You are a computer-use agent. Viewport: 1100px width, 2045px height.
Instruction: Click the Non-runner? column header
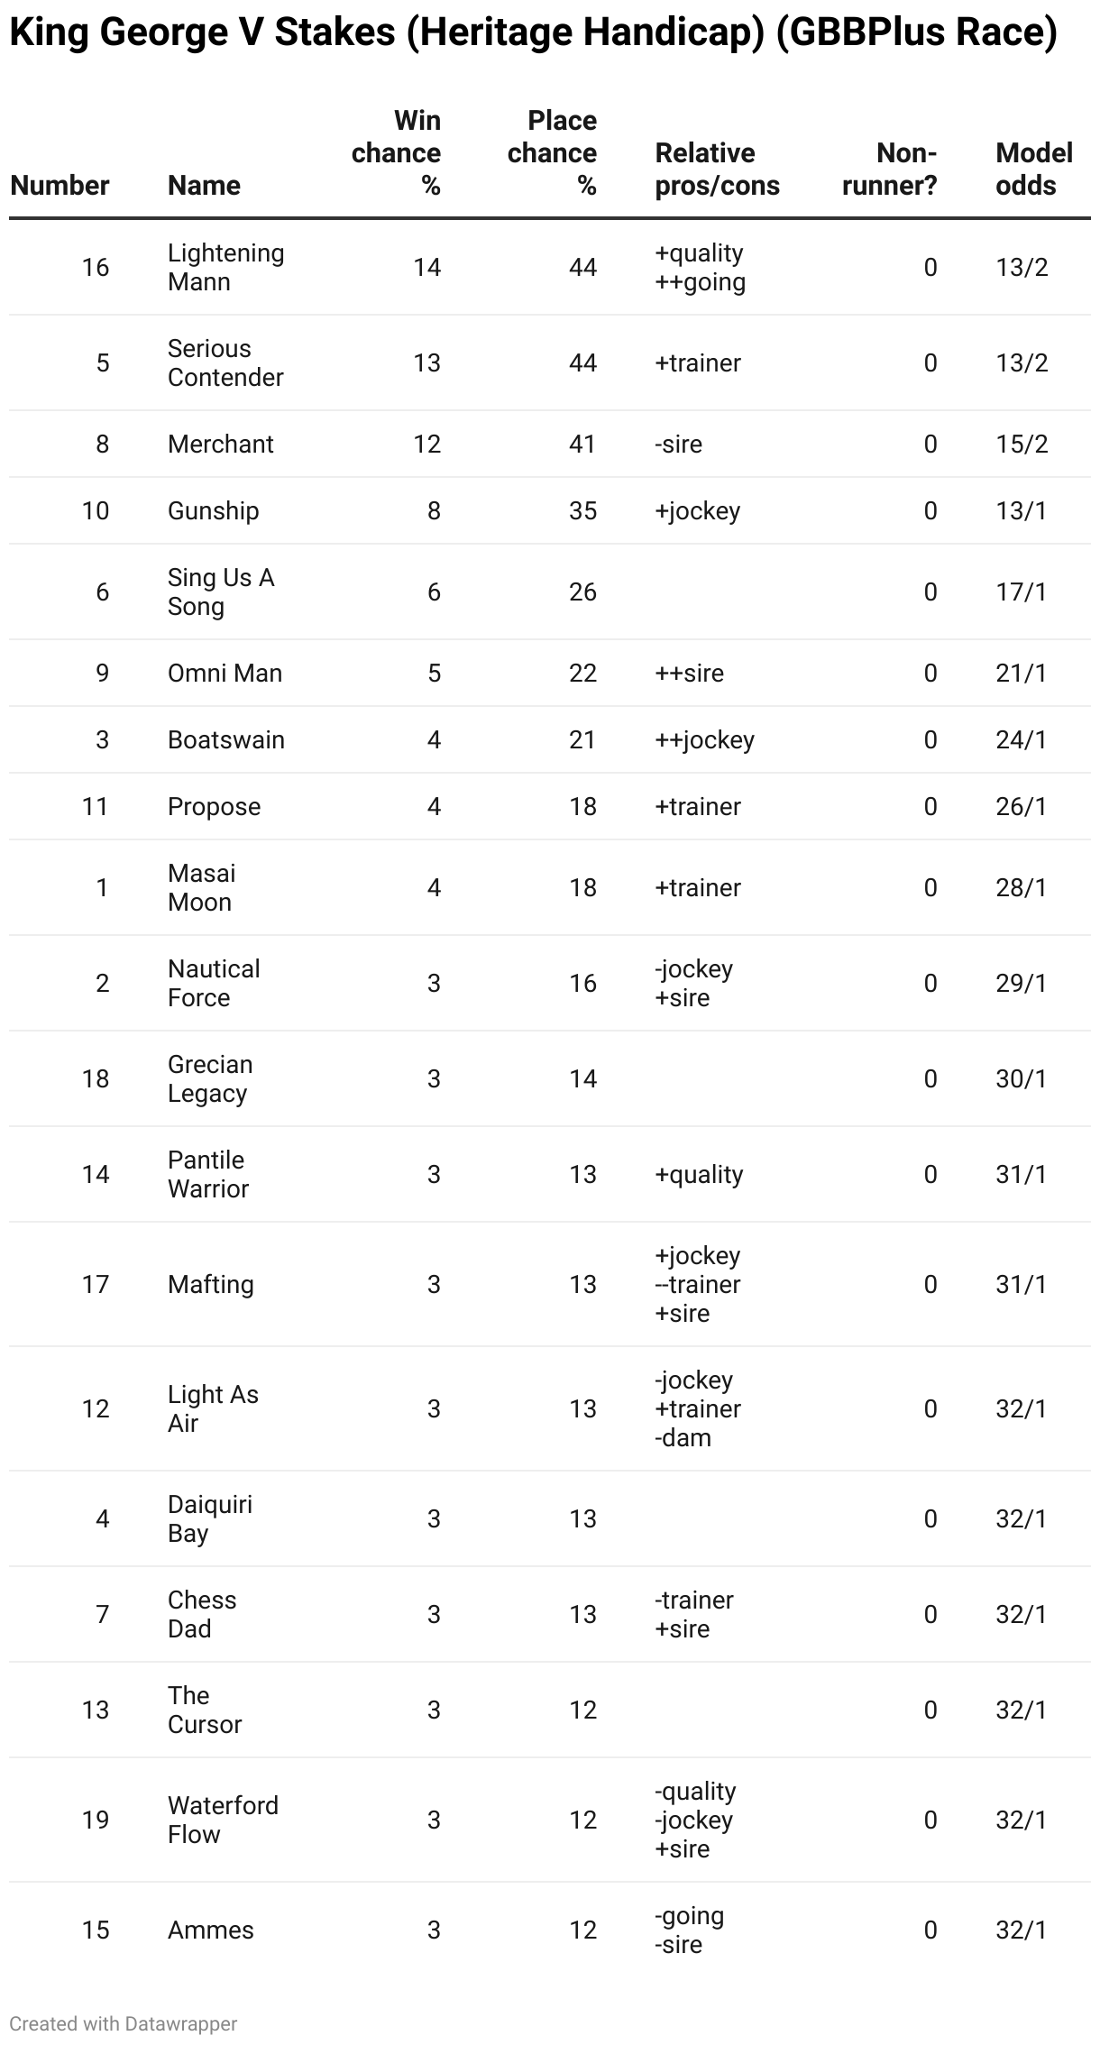[x=888, y=169]
